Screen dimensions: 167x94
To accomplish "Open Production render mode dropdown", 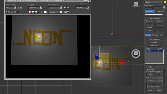I will point(82,8).
